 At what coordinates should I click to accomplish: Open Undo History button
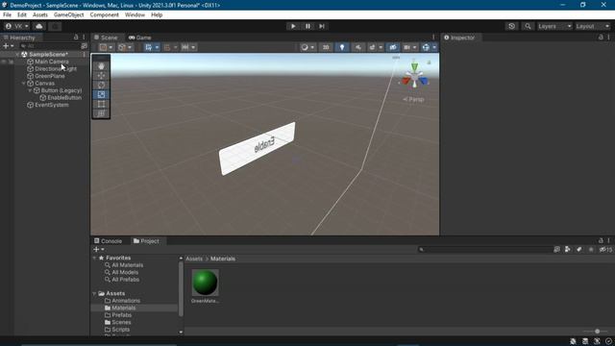pos(511,26)
